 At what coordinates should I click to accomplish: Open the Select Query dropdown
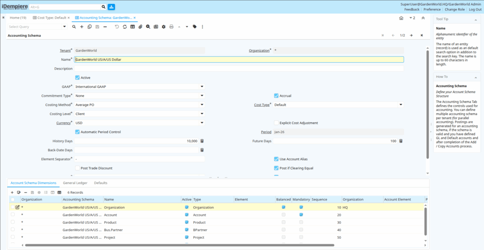(x=64, y=27)
